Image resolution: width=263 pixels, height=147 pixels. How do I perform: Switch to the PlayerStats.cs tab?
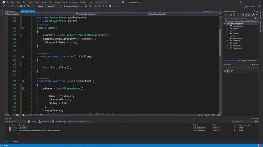coord(10,11)
